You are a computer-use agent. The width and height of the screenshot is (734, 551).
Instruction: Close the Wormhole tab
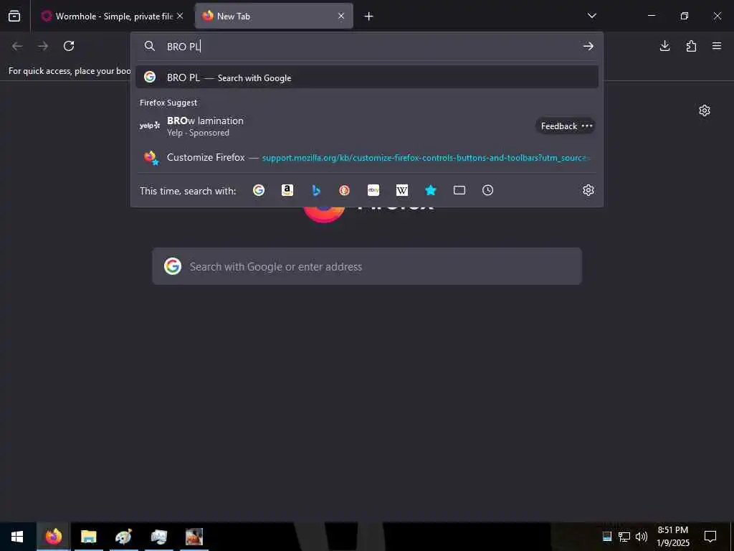point(180,17)
